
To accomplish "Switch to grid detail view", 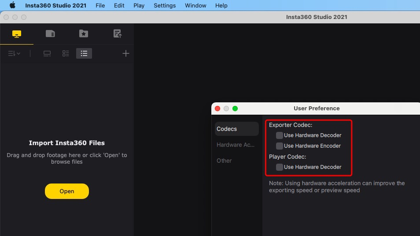I will (66, 53).
